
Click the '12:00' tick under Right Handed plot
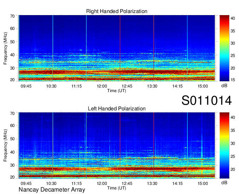click(102, 86)
